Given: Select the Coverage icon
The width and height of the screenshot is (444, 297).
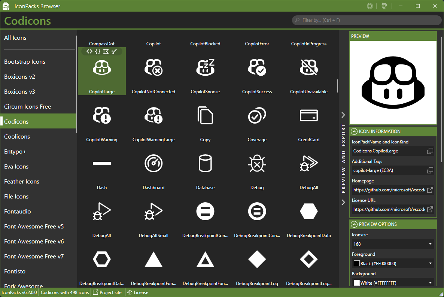Looking at the screenshot, I should pyautogui.click(x=257, y=119).
